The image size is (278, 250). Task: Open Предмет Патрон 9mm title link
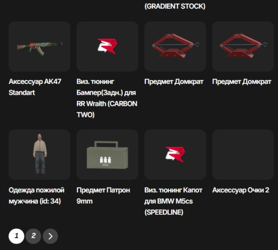[103, 195]
